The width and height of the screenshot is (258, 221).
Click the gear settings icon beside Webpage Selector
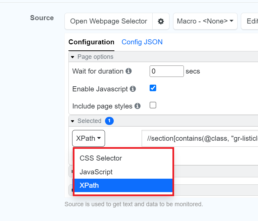point(161,21)
